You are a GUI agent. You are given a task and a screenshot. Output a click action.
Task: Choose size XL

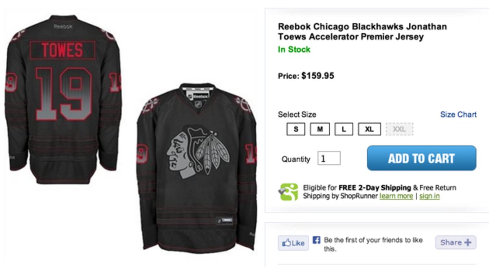tap(369, 129)
